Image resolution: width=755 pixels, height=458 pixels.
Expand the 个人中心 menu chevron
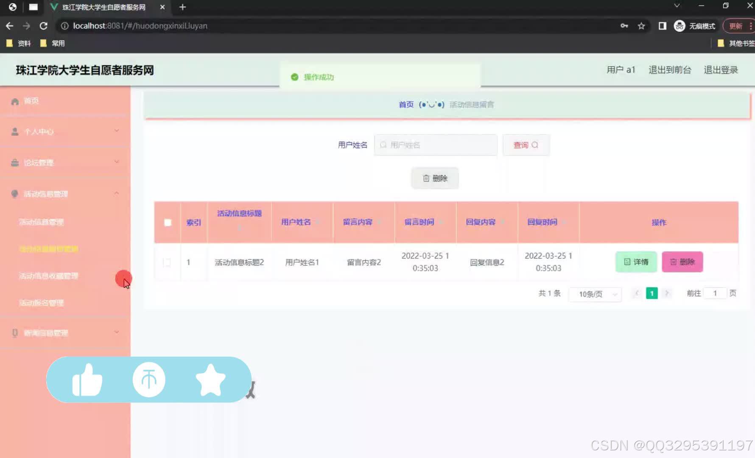click(x=117, y=131)
